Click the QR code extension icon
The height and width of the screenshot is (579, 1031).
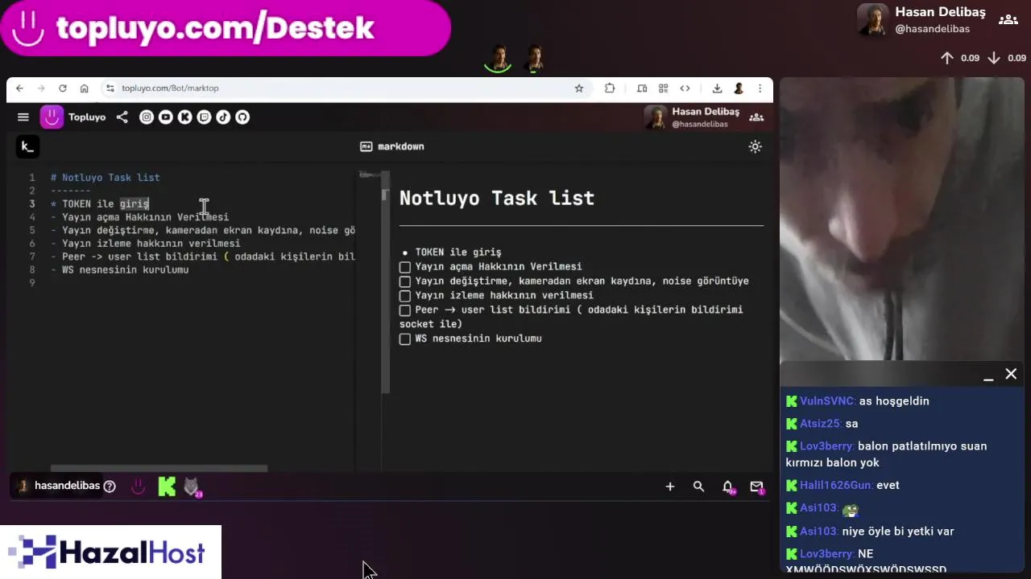663,88
